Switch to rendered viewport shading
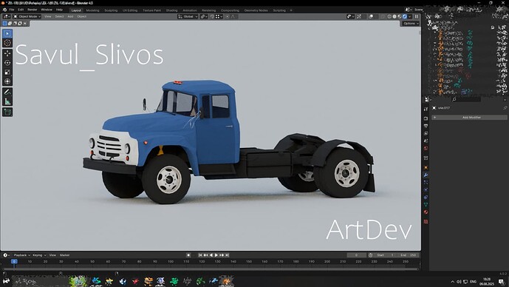Image resolution: width=509 pixels, height=287 pixels. [x=405, y=16]
